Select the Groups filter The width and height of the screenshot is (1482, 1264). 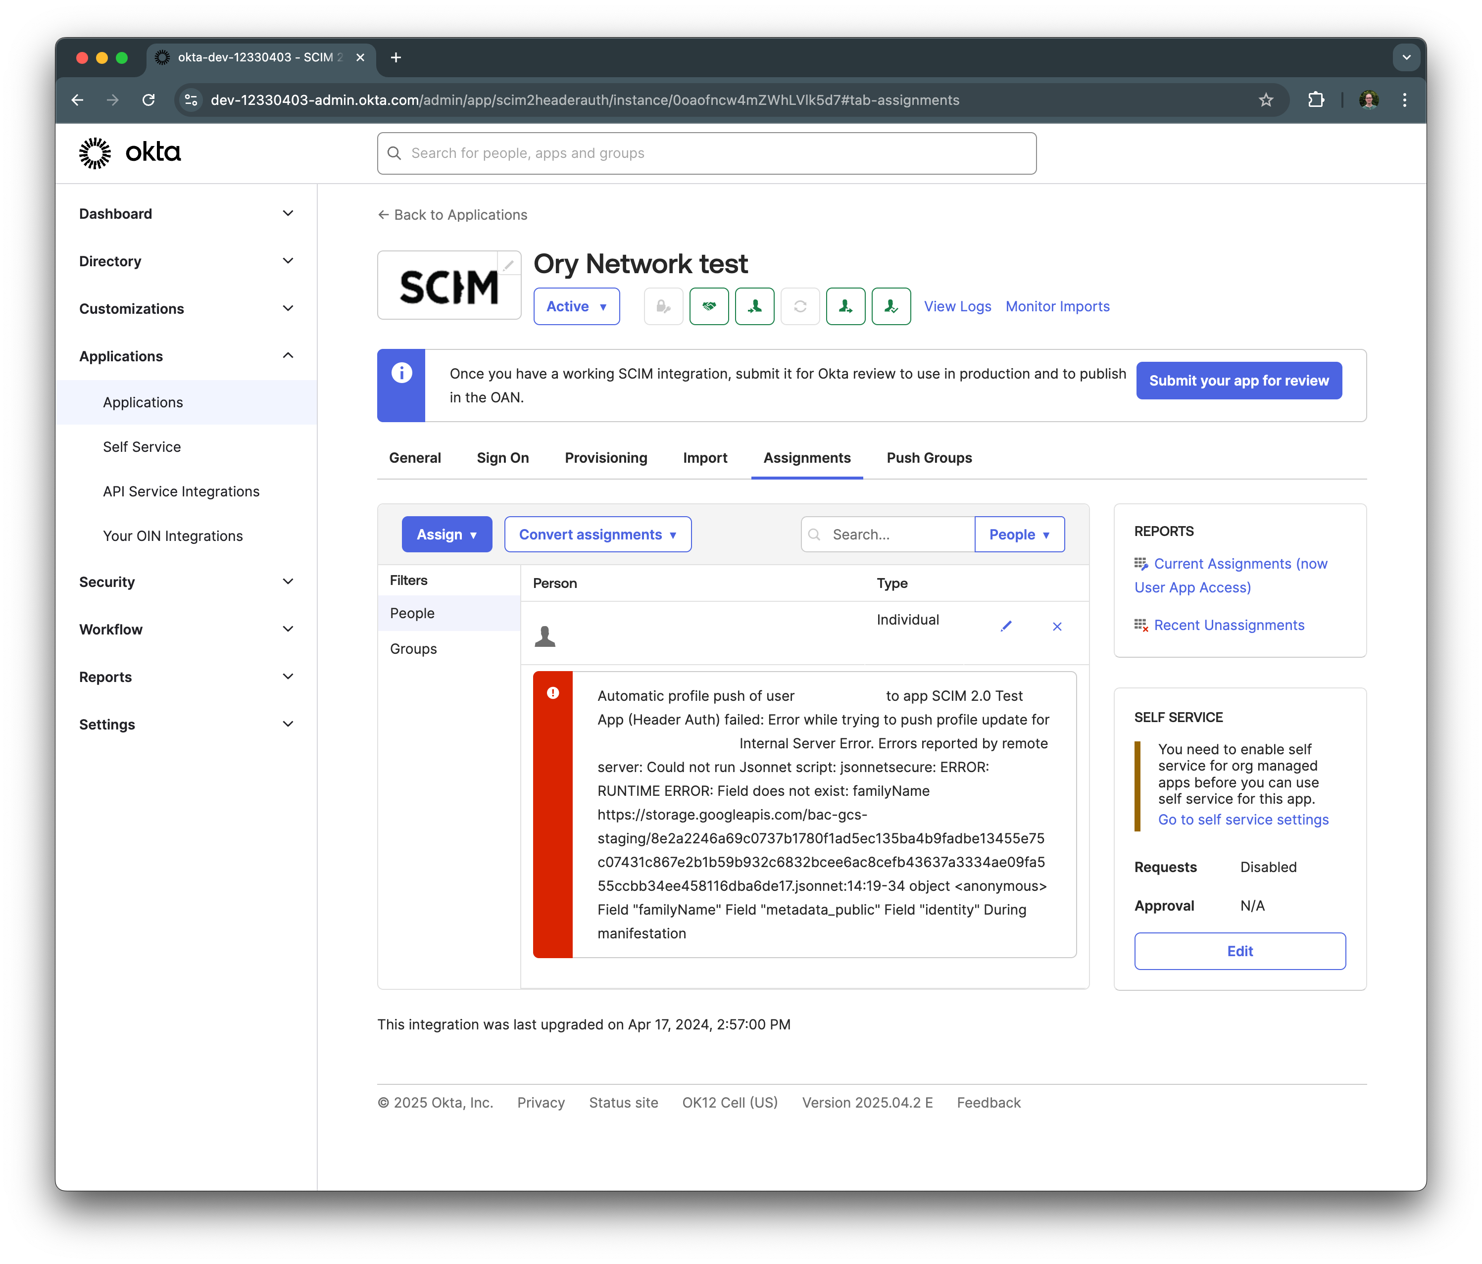[413, 649]
